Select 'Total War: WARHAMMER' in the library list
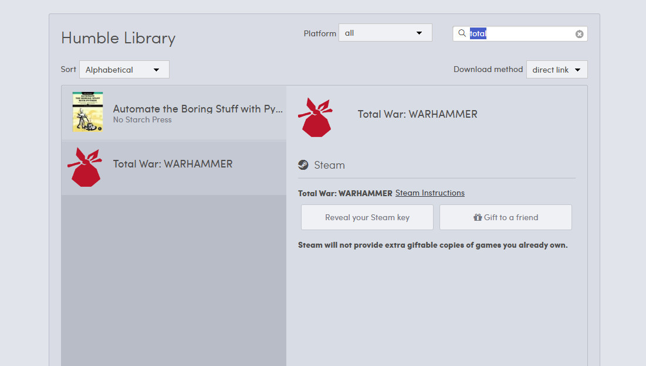646x366 pixels. 174,168
